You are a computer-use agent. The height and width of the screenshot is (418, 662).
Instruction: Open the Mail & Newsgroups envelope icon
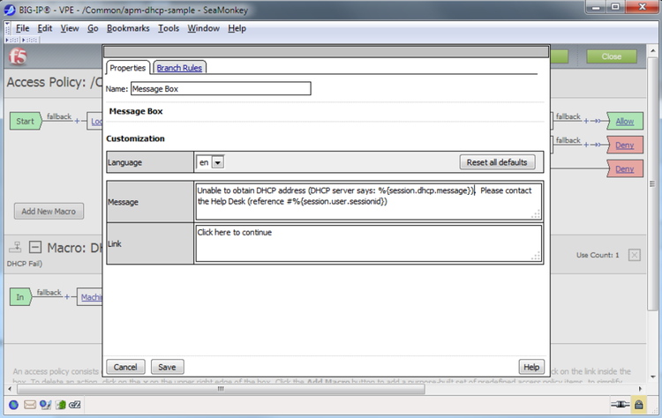click(x=29, y=405)
